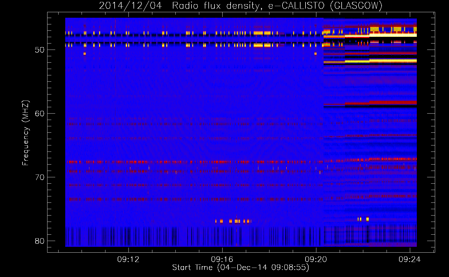The height and width of the screenshot is (277, 449).
Task: Click the 09:24 time tick label
Action: 410,260
